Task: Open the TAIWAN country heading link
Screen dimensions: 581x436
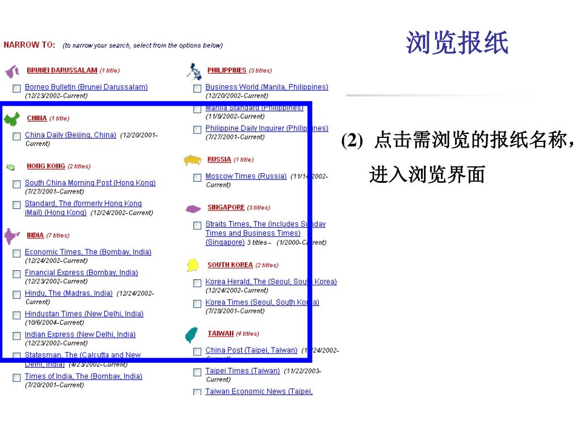Action: [x=221, y=333]
